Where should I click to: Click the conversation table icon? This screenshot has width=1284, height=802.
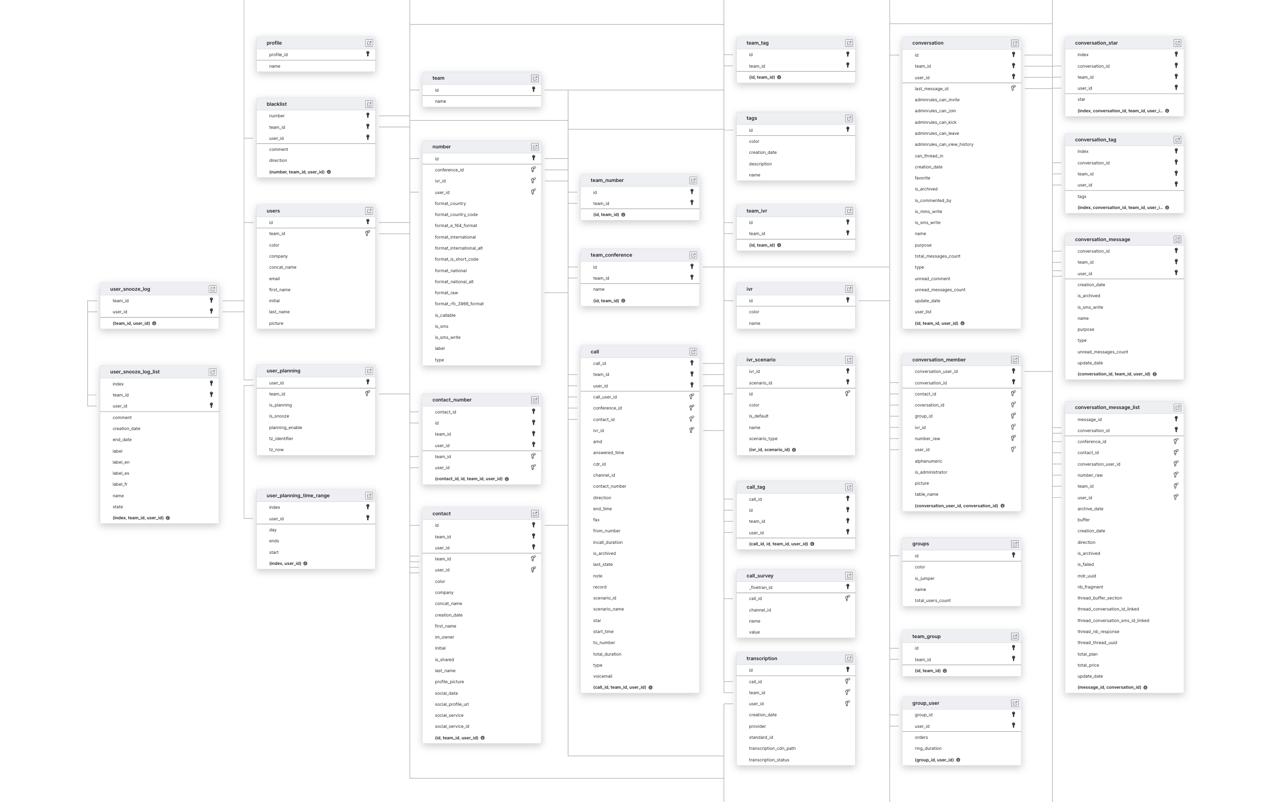(x=1014, y=44)
